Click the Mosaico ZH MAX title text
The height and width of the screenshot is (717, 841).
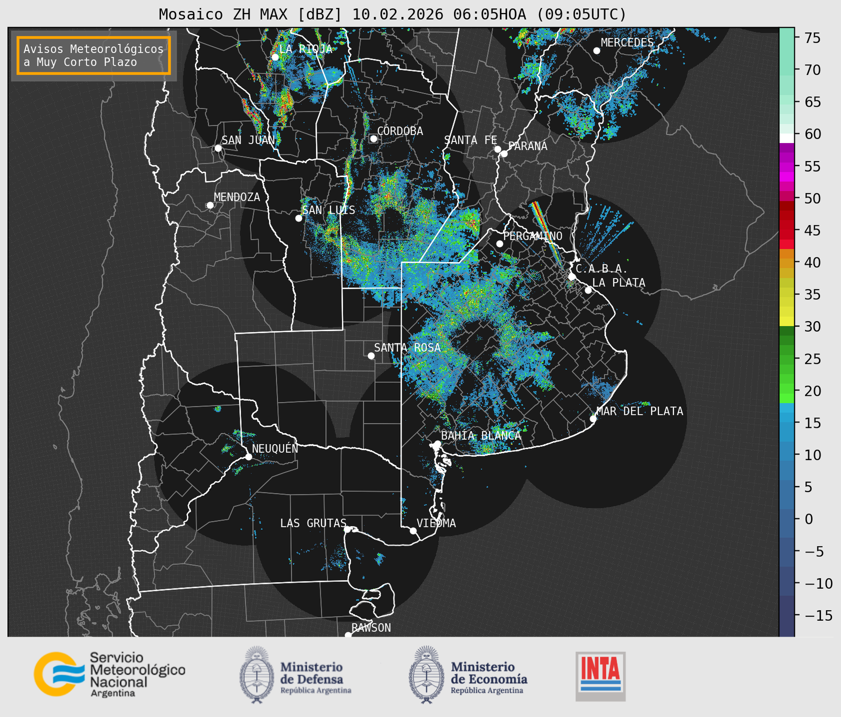pos(392,14)
